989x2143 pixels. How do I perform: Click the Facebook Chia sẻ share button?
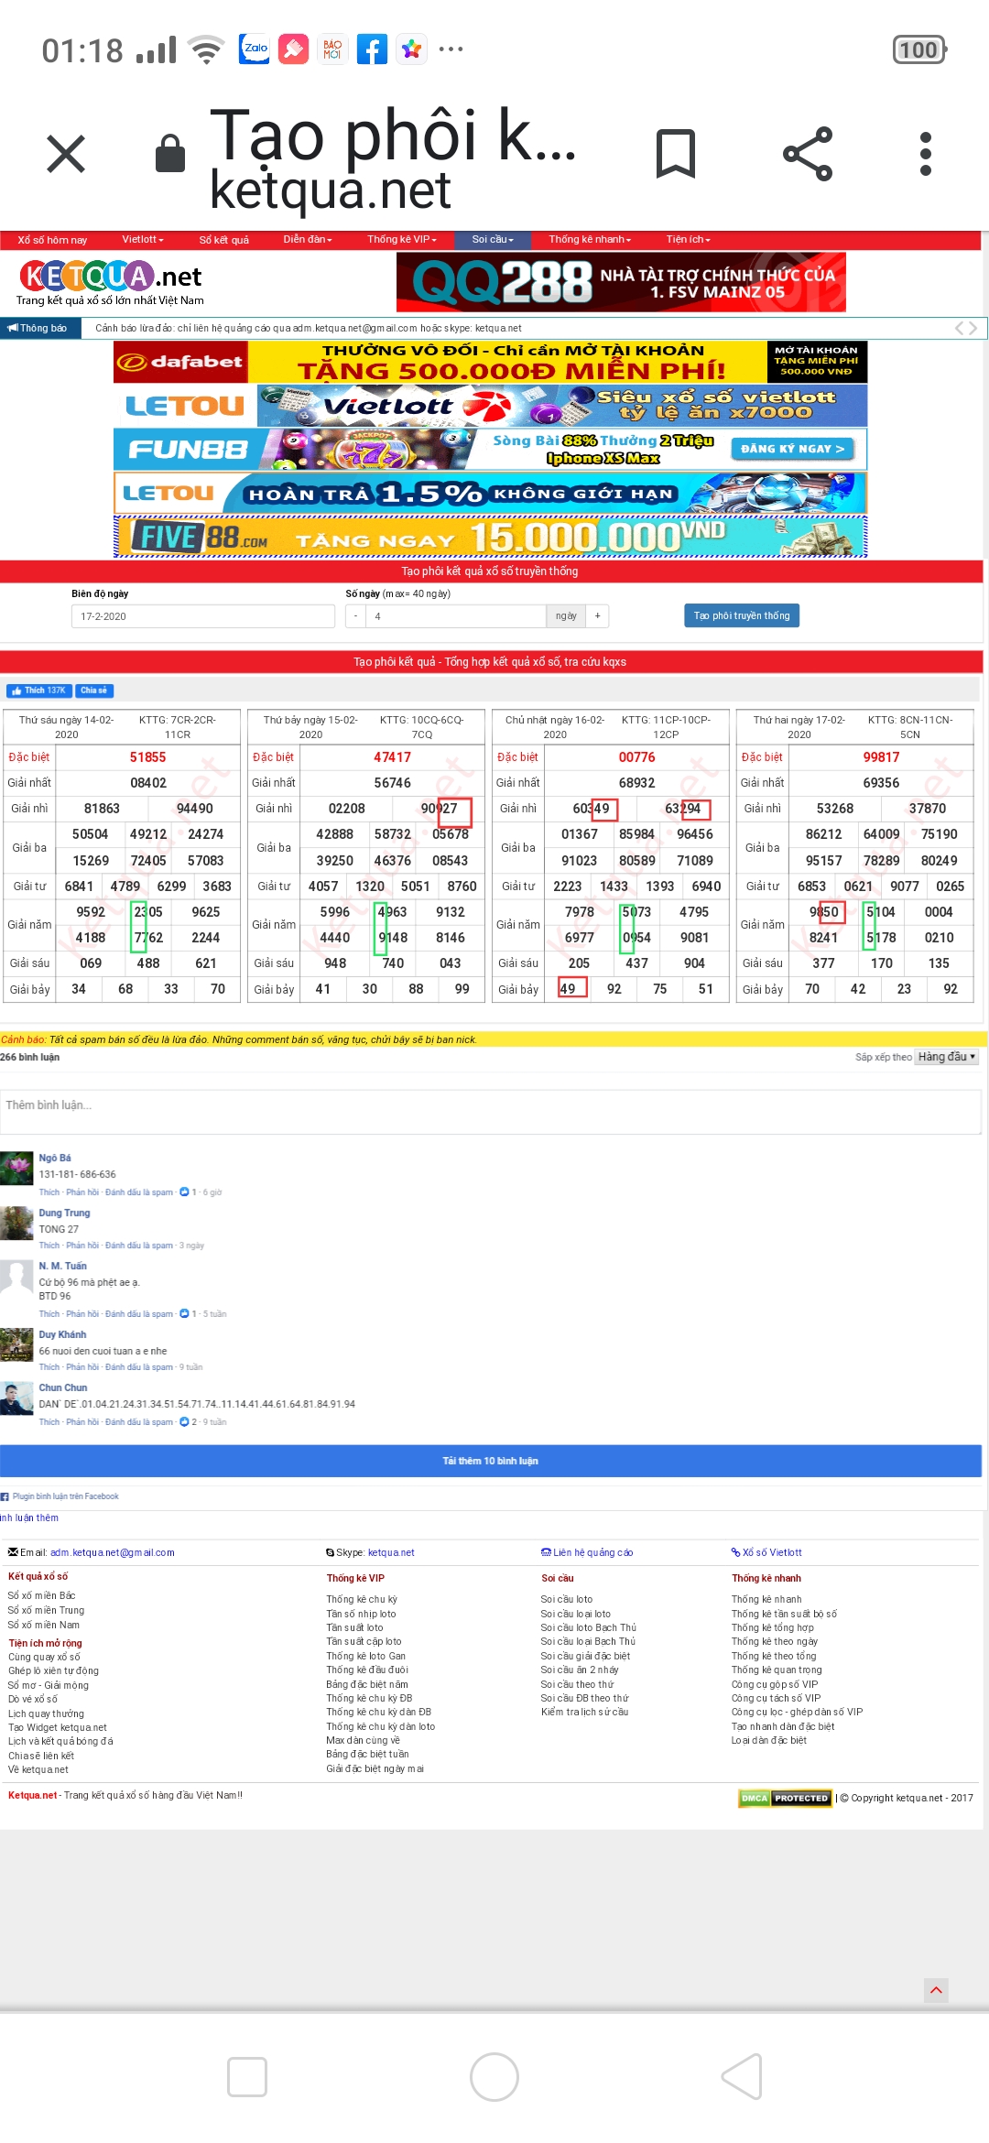(94, 691)
